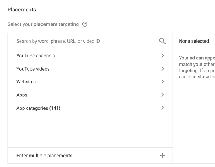Open the YouTube channels placement option
Viewport: 215px width, 167px height.
(36, 56)
